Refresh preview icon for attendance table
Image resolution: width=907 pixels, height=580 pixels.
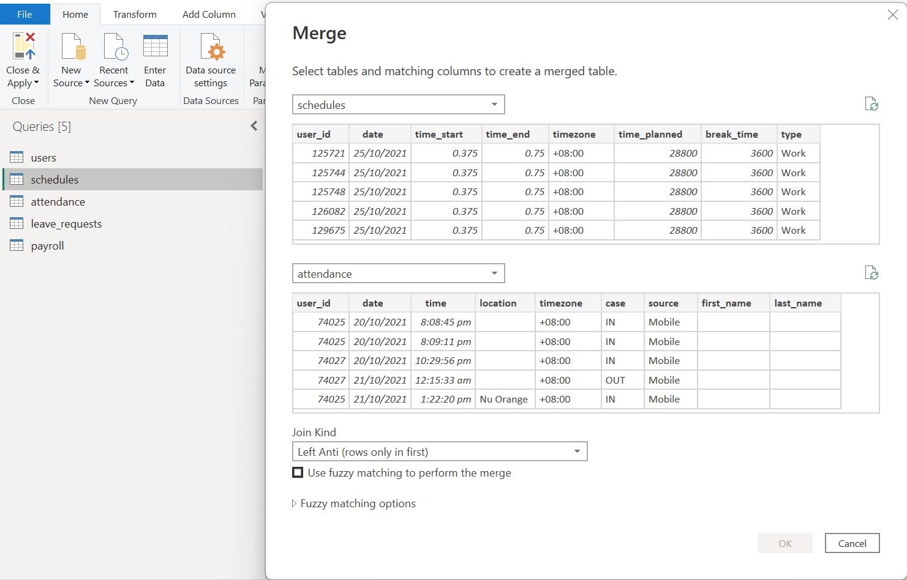point(871,273)
